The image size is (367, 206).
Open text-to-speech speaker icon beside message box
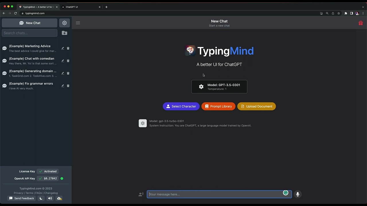pyautogui.click(x=141, y=194)
